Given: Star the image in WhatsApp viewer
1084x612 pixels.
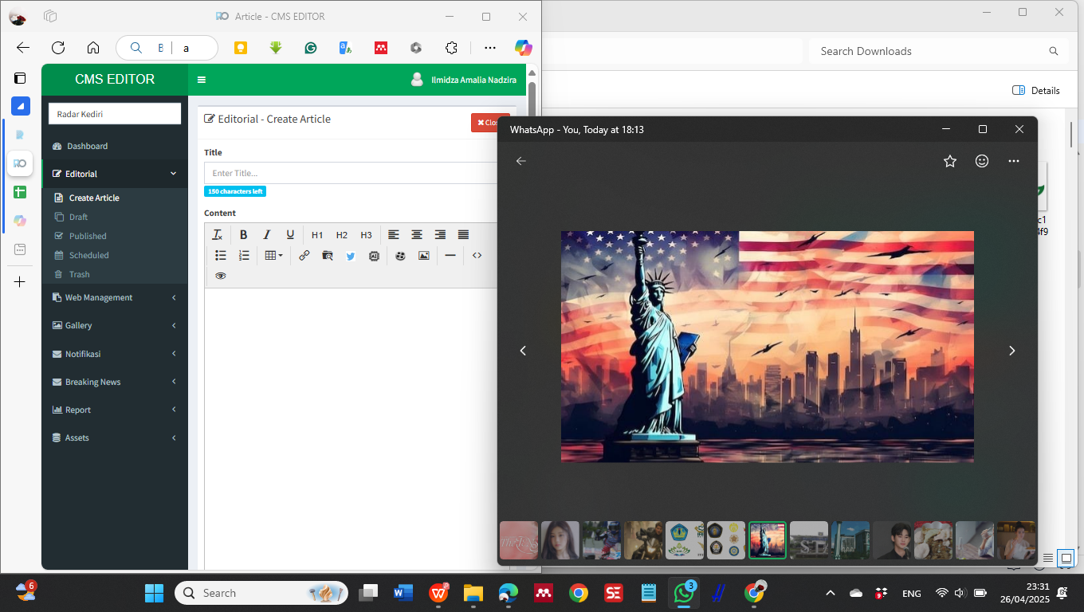Looking at the screenshot, I should (x=950, y=161).
